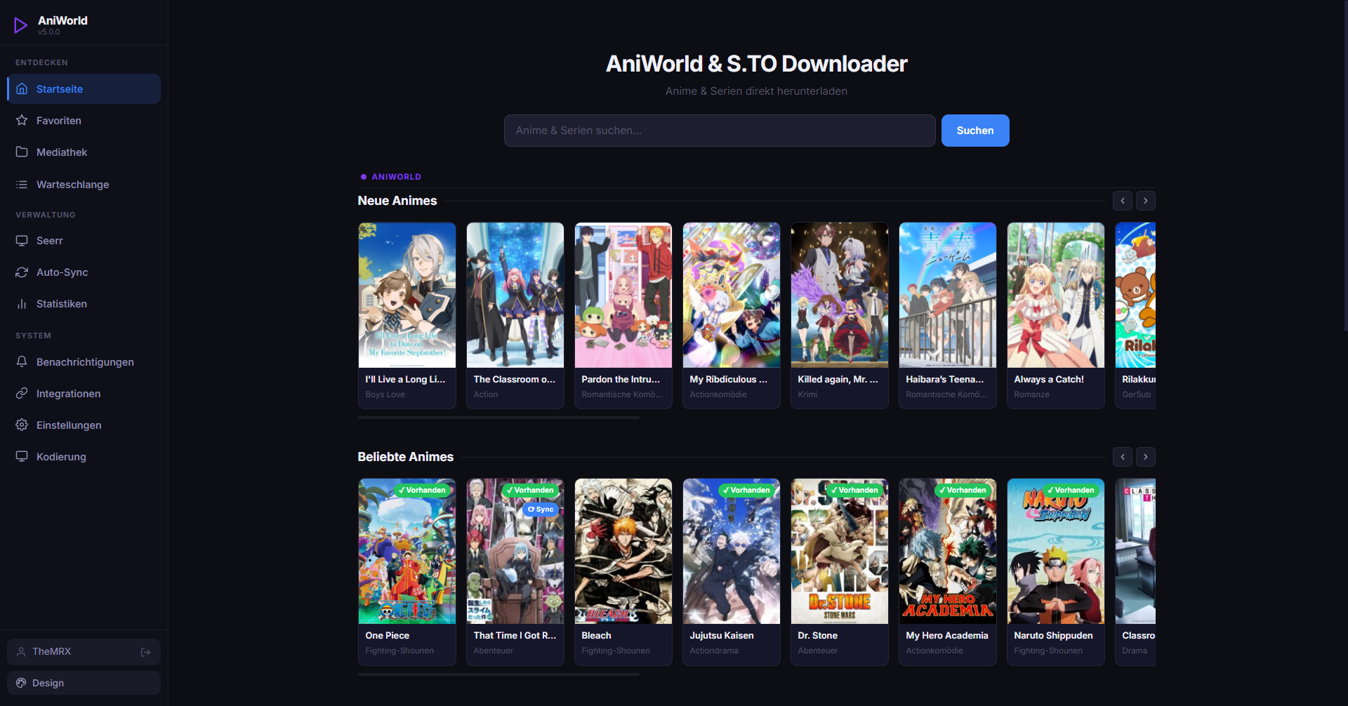
Task: Click the Seerr monitor icon
Action: point(22,241)
